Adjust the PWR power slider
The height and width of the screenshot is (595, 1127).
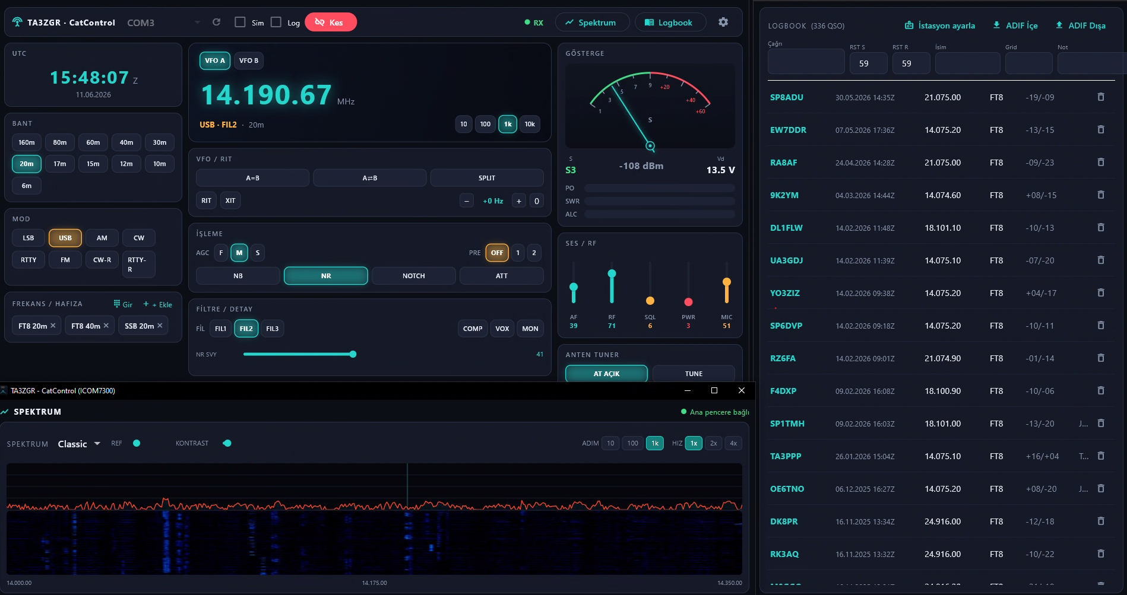click(688, 301)
